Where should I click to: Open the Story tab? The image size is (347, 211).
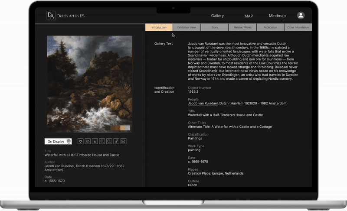(x=214, y=27)
